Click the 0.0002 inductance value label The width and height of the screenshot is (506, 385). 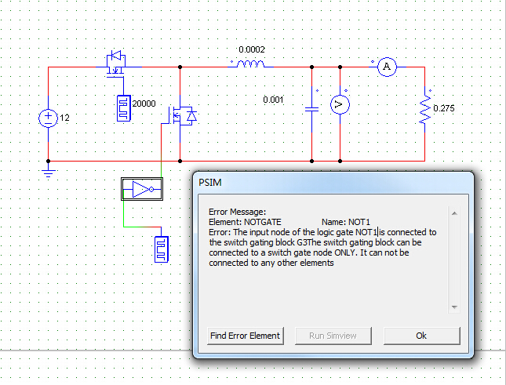tap(252, 49)
